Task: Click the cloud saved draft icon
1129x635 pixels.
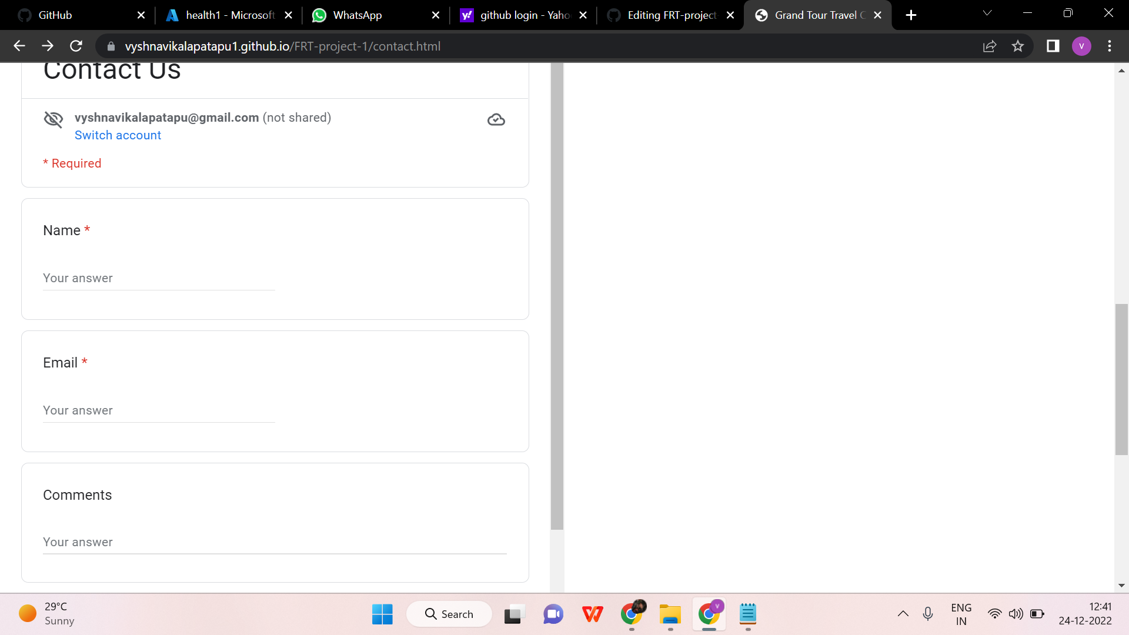Action: pos(496,120)
